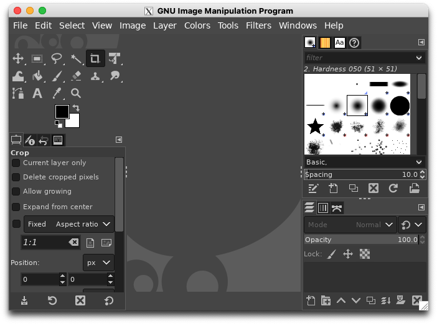Create a new layer

coord(311,300)
